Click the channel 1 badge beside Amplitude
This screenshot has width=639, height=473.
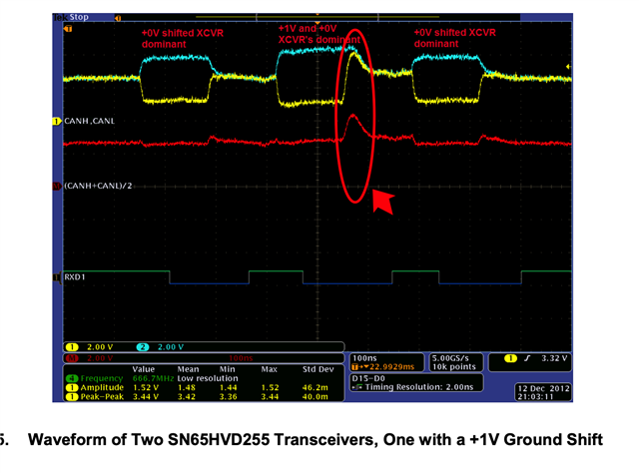click(x=72, y=387)
